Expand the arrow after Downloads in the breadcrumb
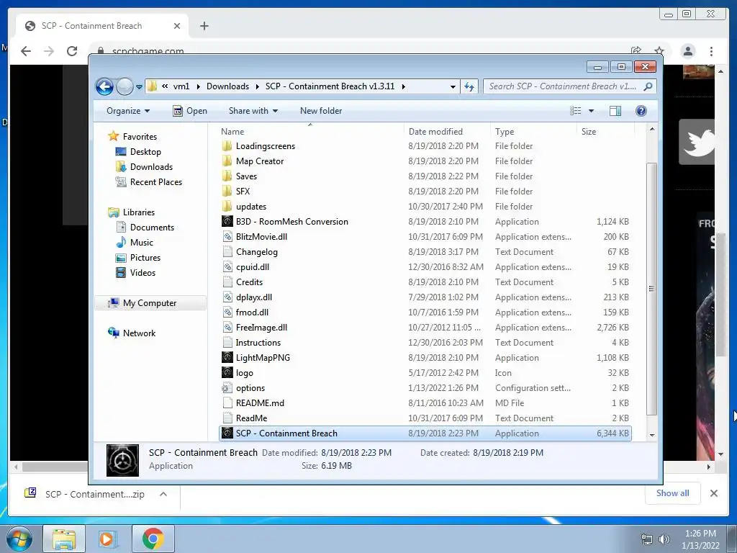 257,86
